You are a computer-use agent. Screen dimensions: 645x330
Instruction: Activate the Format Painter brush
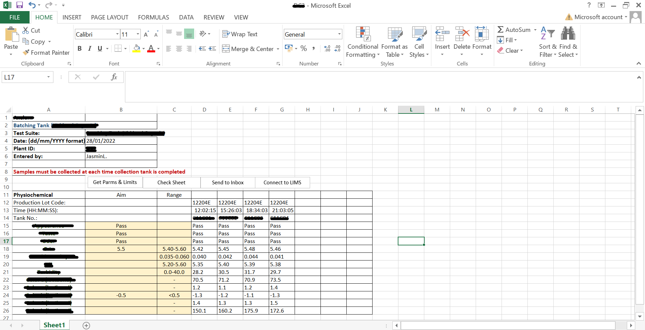pos(26,52)
